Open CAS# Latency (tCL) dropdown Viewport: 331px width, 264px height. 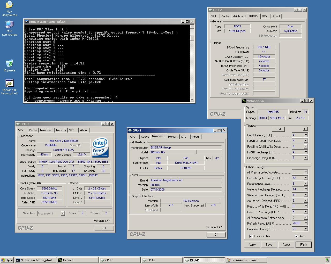[306, 135]
